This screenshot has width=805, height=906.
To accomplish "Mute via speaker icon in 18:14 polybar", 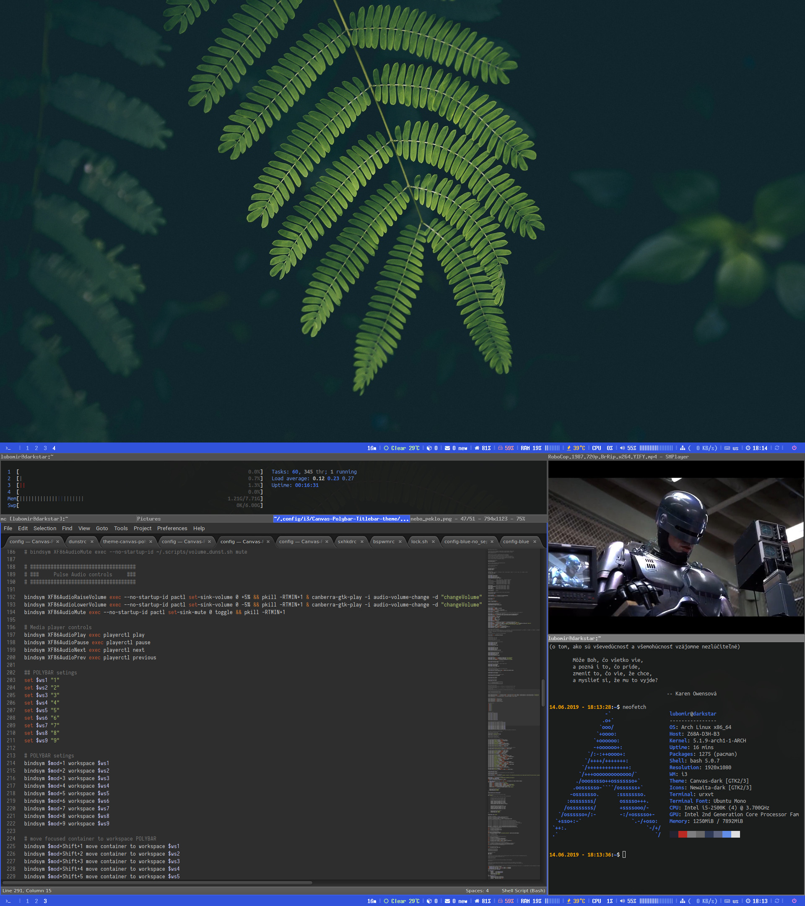I will click(x=623, y=448).
